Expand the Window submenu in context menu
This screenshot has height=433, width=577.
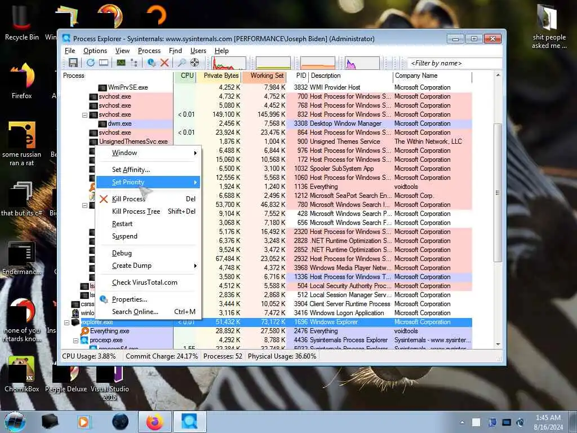point(148,153)
